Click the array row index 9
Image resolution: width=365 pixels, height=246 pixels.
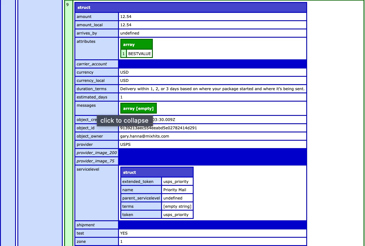tap(69, 123)
